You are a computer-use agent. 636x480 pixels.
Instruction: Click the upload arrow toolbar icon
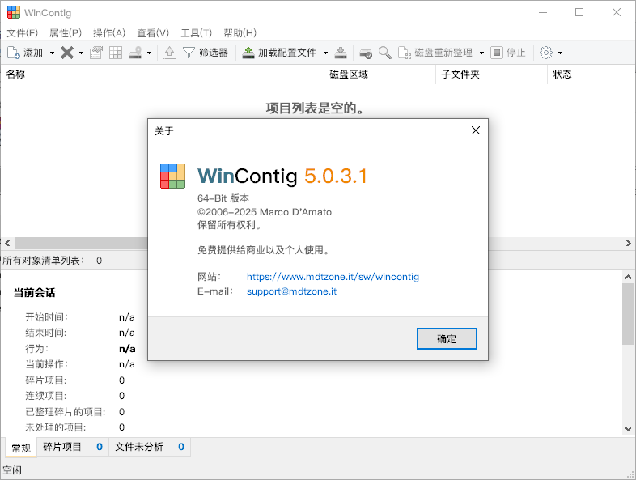click(x=170, y=53)
